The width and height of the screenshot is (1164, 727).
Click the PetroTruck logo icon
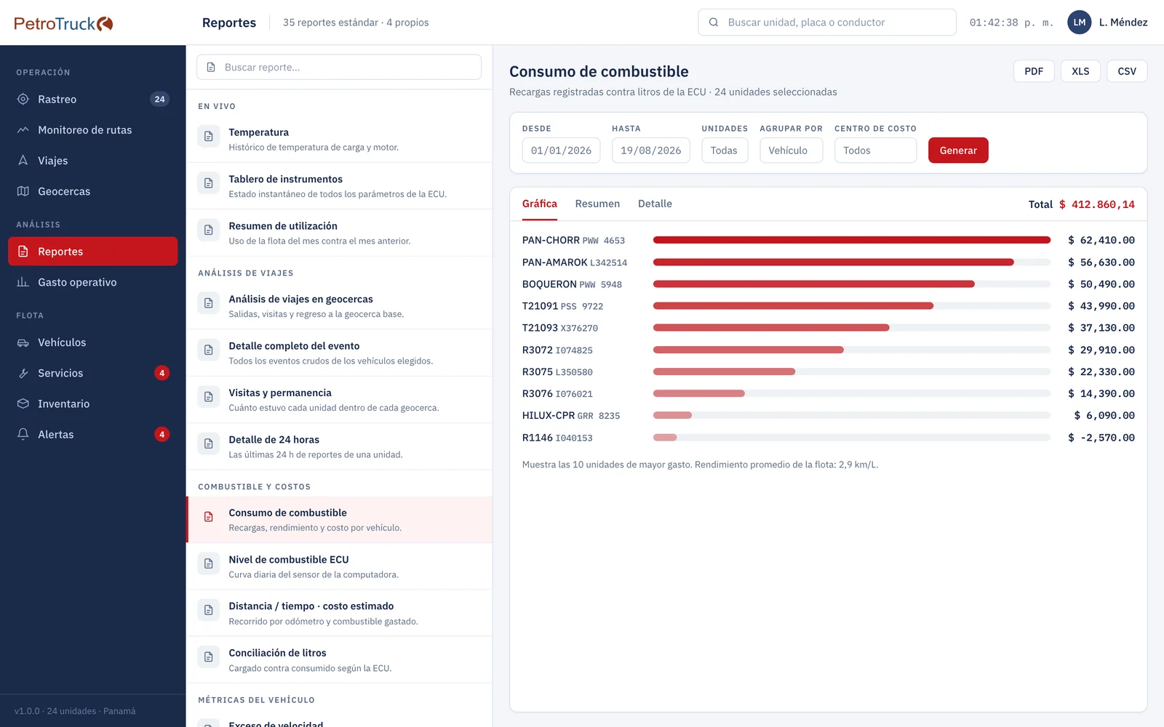(x=105, y=23)
